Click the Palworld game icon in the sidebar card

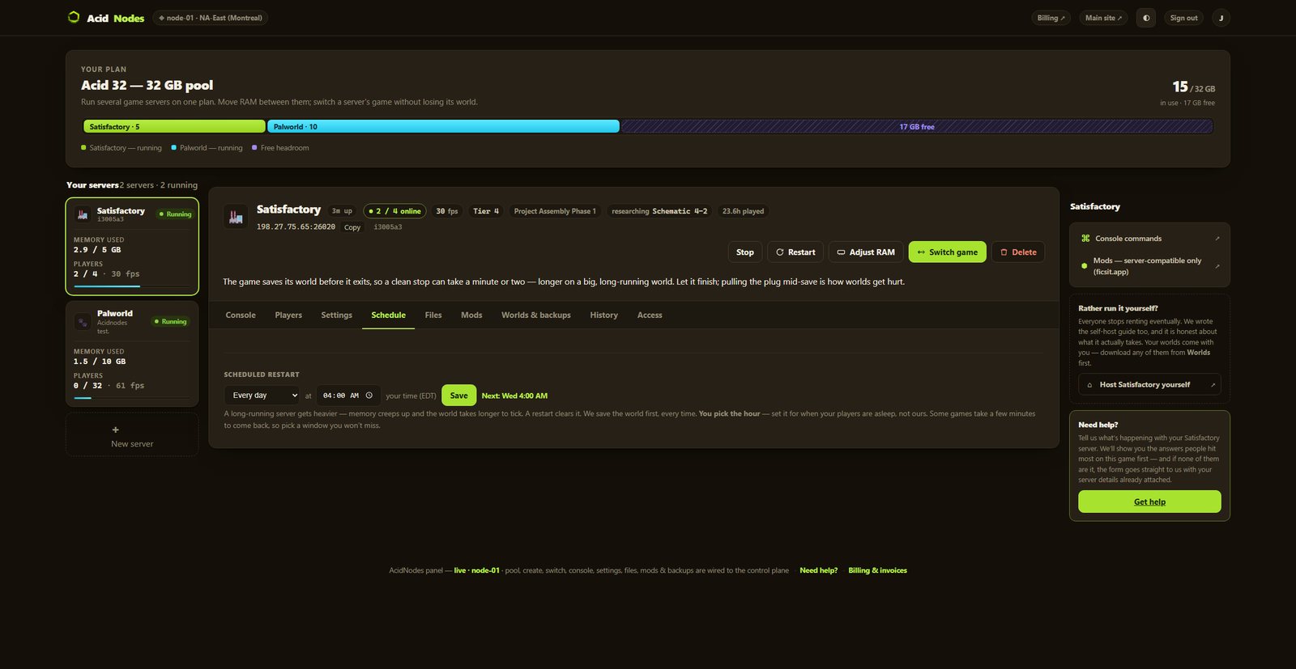coord(83,321)
